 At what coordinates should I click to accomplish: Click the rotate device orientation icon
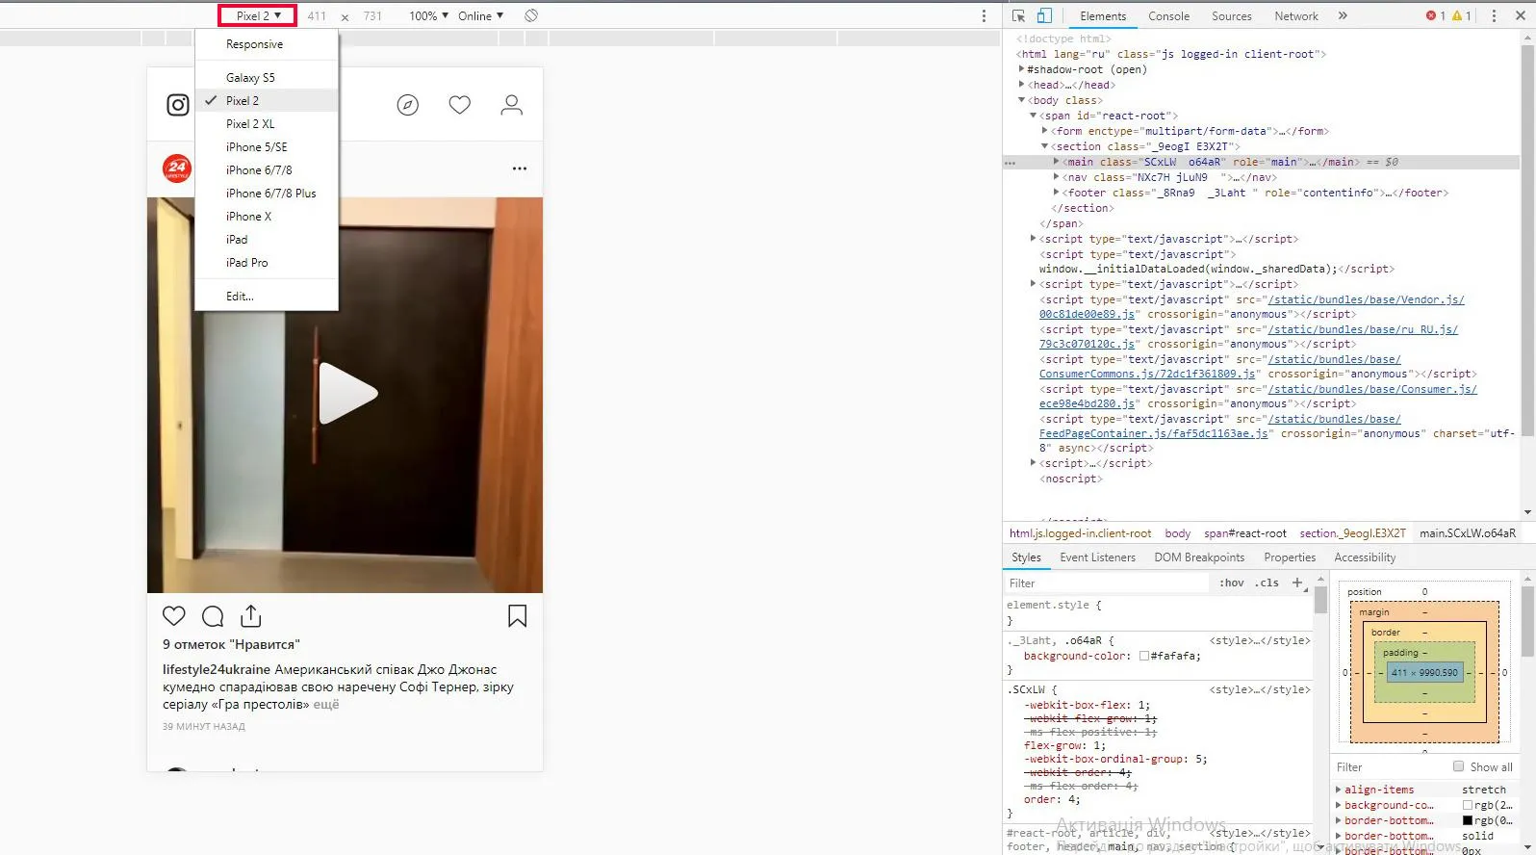[x=531, y=15]
